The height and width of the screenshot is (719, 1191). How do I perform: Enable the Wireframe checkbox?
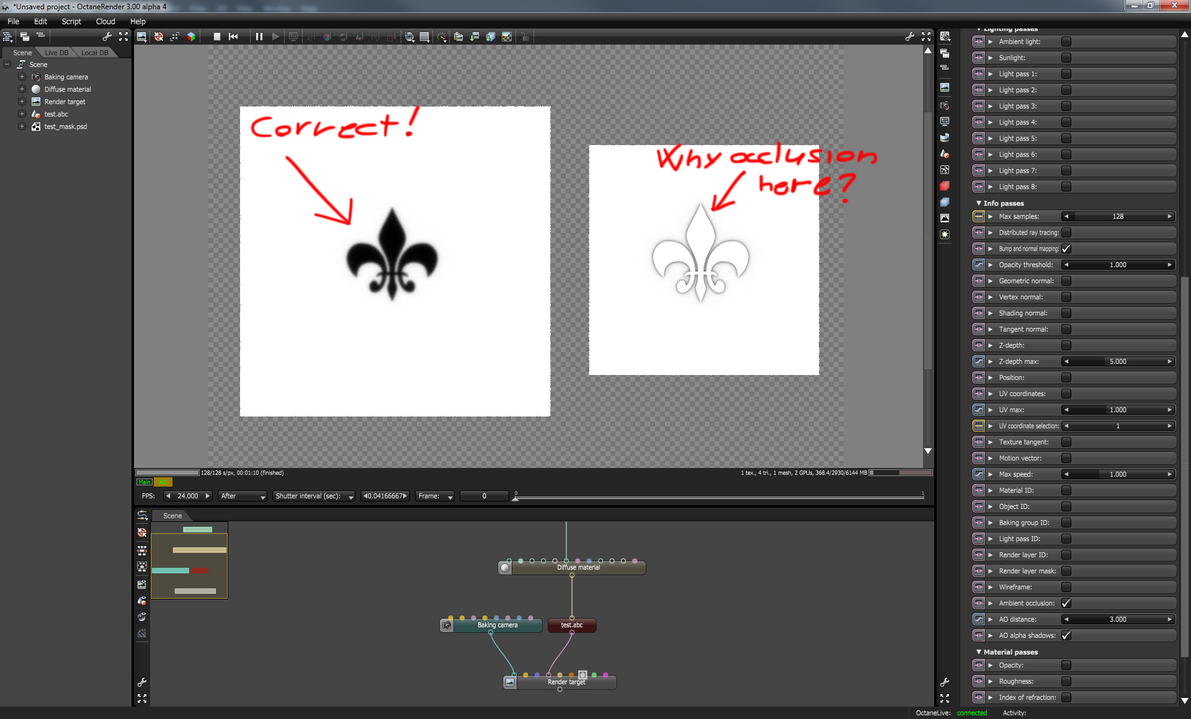[x=1066, y=587]
